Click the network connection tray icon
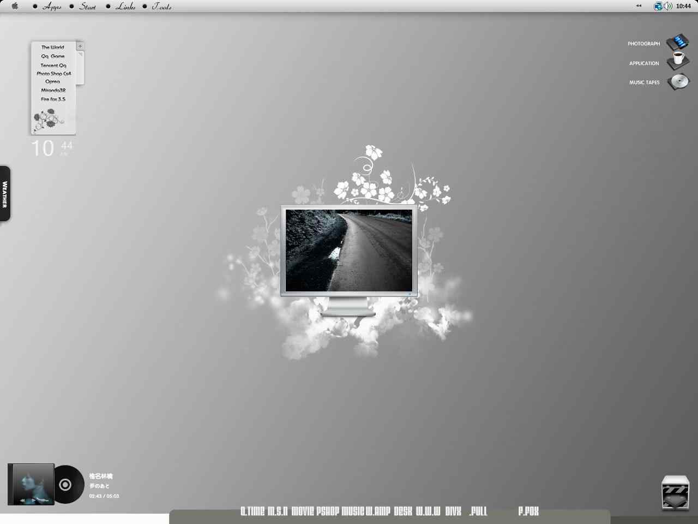This screenshot has width=698, height=524. coord(658,6)
